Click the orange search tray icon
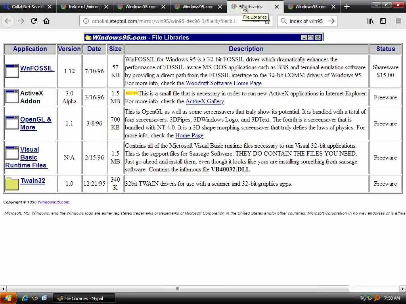The height and width of the screenshot is (304, 406). [x=377, y=298]
